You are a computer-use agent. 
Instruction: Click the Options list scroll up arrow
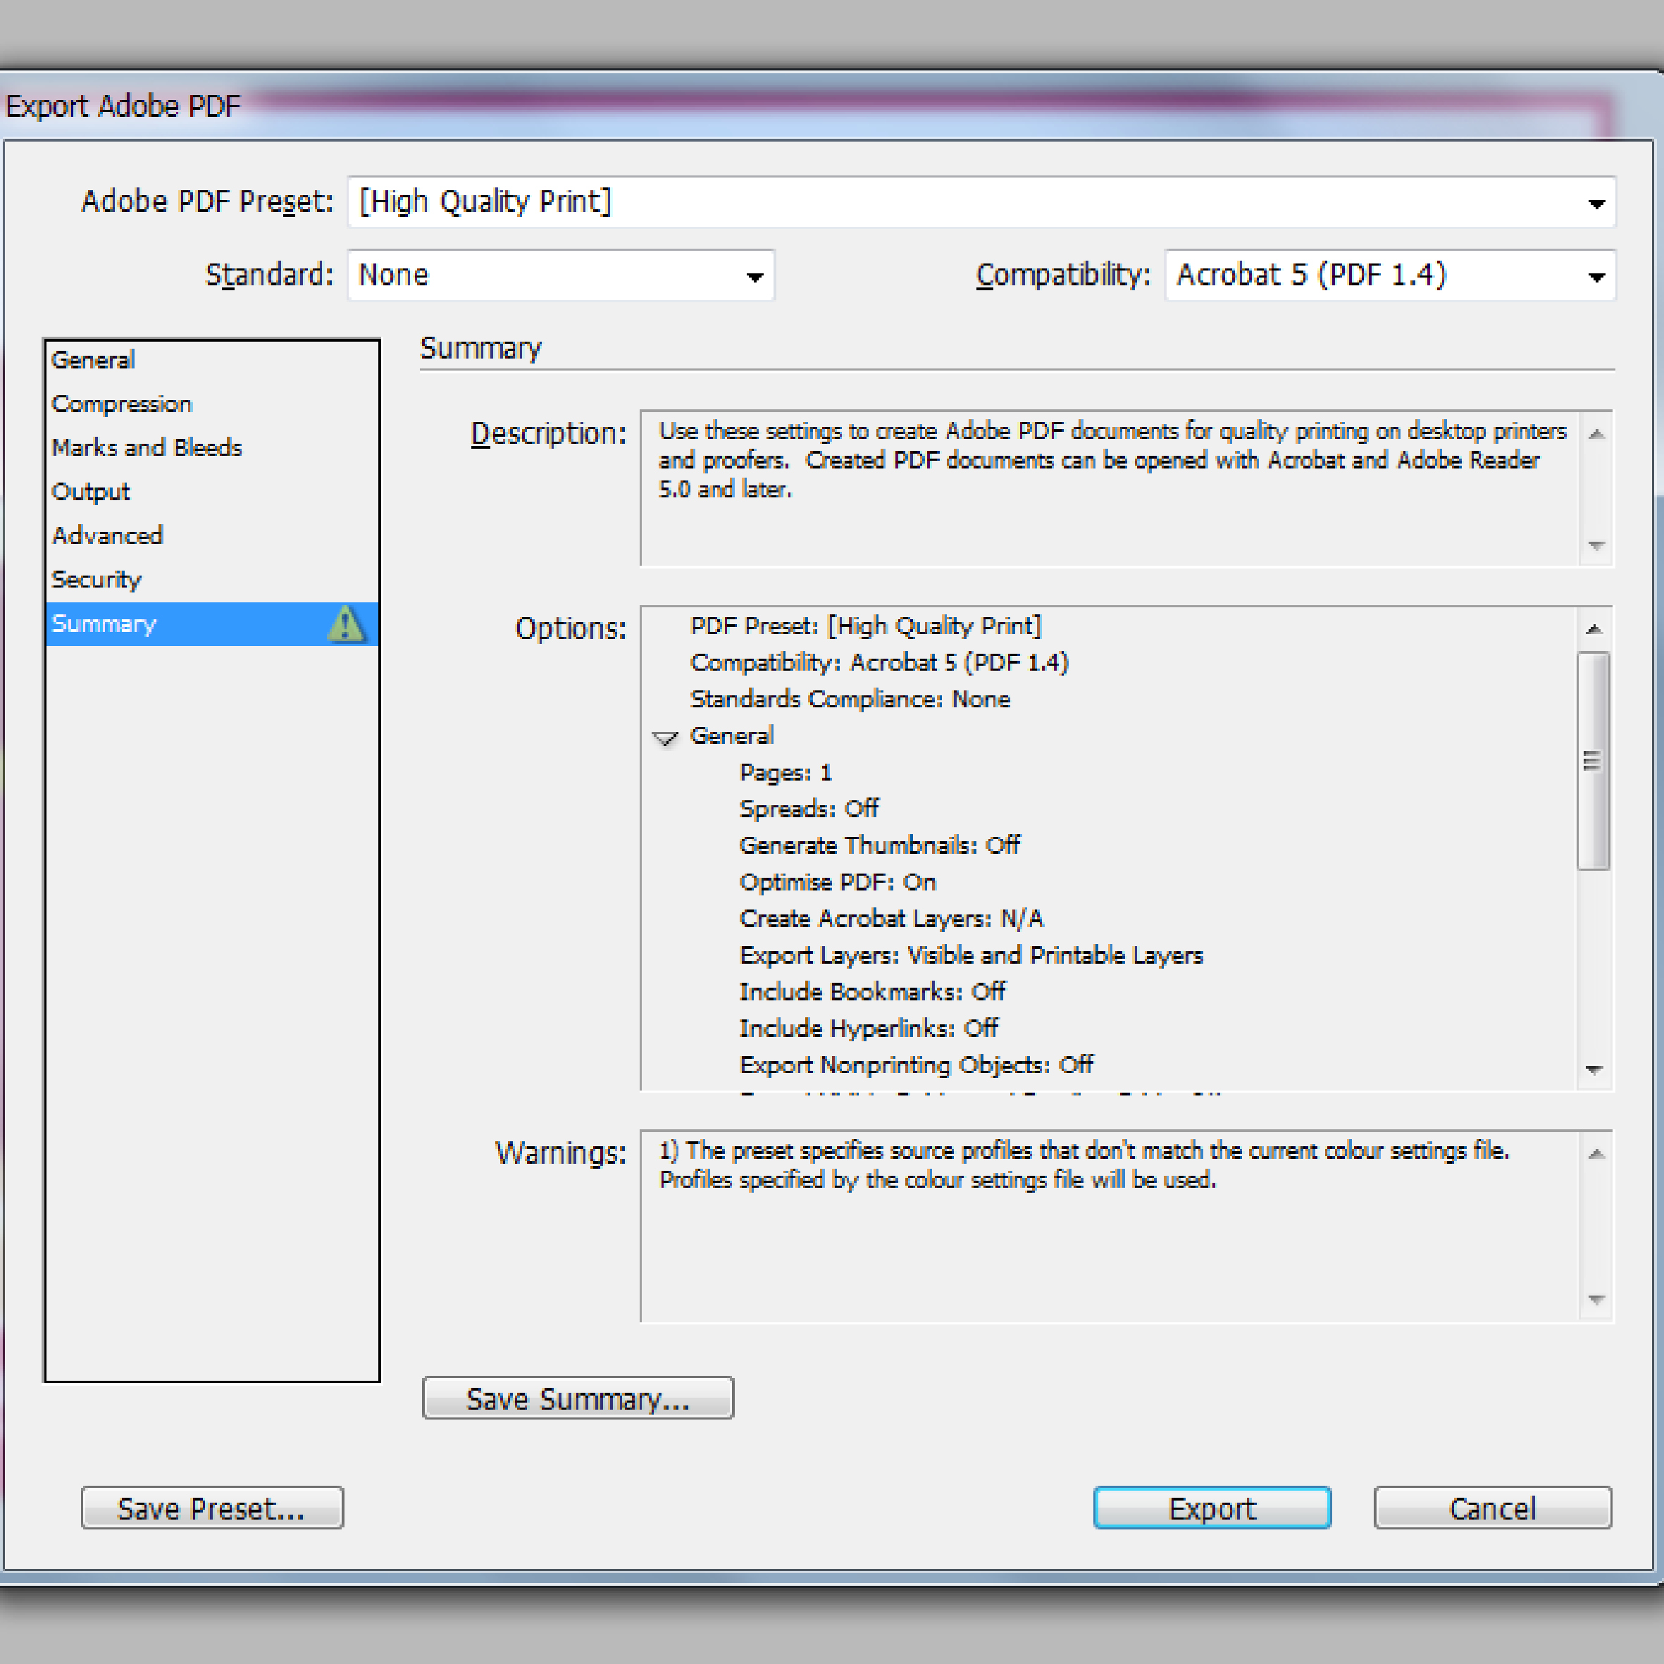(1594, 630)
